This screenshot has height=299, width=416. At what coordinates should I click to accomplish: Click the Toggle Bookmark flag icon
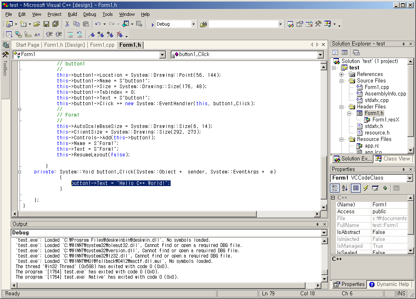91,35
